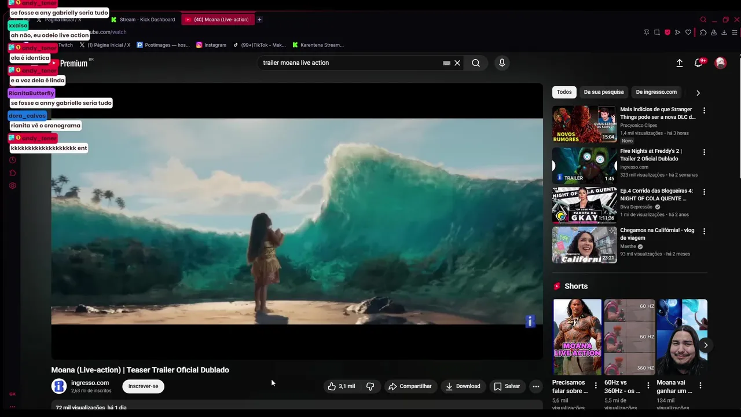Open the browser downloads icon
The height and width of the screenshot is (417, 741).
(724, 32)
